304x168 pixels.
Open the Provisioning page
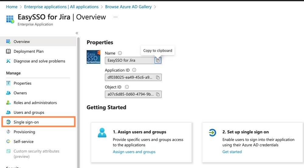(38, 132)
